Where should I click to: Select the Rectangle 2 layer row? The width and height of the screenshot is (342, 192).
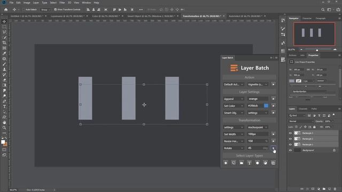316,139
